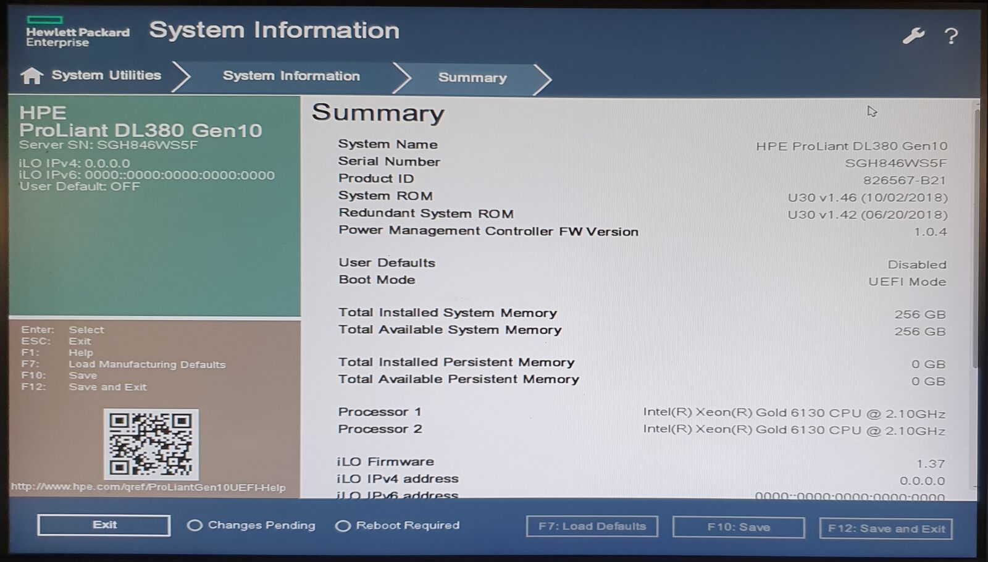
Task: Click F7: Load Manufacturing Defaults hint
Action: (x=124, y=364)
